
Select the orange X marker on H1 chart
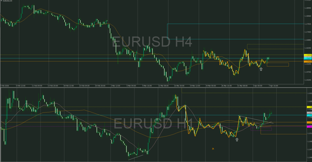(x=213, y=149)
